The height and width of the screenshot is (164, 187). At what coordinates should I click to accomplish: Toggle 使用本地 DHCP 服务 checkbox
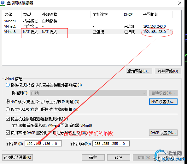click(x=8, y=133)
